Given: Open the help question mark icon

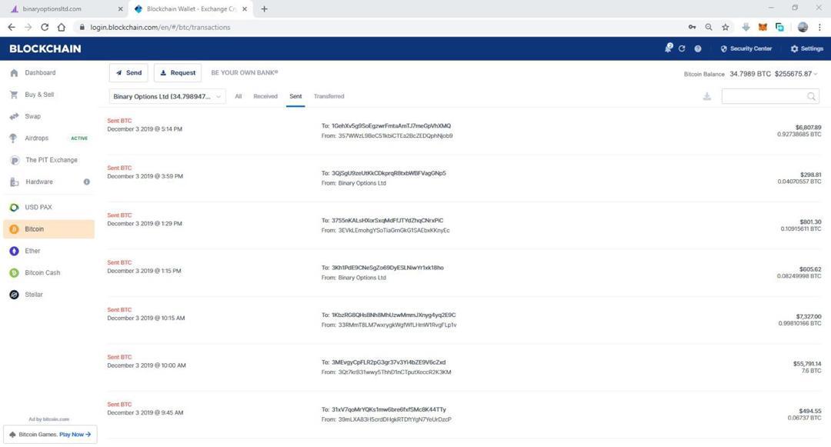Looking at the screenshot, I should coord(698,48).
